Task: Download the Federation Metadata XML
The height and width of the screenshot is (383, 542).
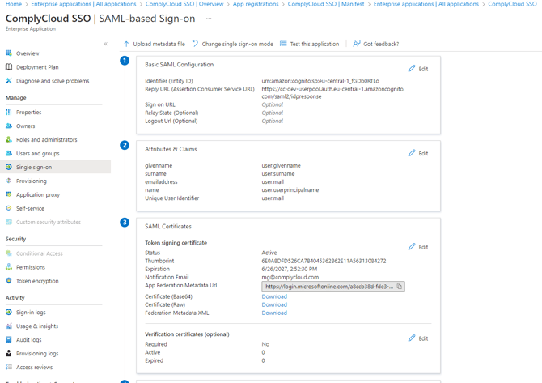Action: click(274, 313)
